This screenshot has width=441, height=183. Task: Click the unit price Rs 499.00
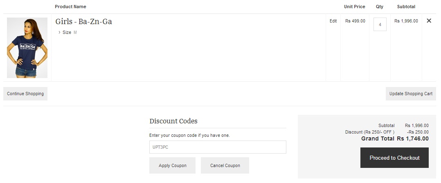(355, 21)
